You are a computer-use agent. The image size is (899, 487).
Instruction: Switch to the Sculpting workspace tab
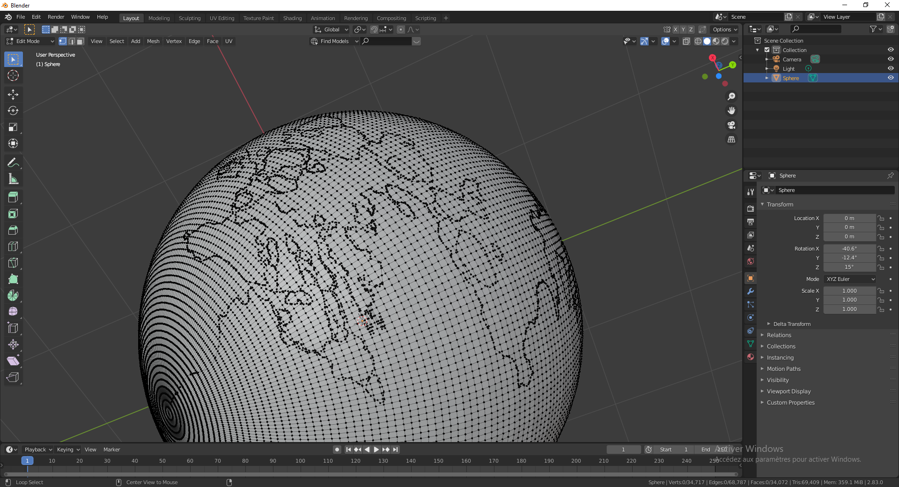point(190,18)
